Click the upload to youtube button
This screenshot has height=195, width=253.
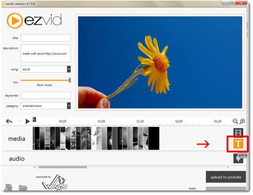tap(226, 177)
